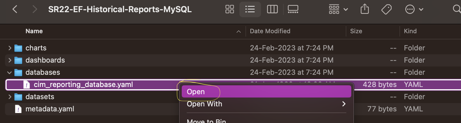The height and width of the screenshot is (123, 461).
Task: Sort by the Size column header
Action: tap(356, 31)
